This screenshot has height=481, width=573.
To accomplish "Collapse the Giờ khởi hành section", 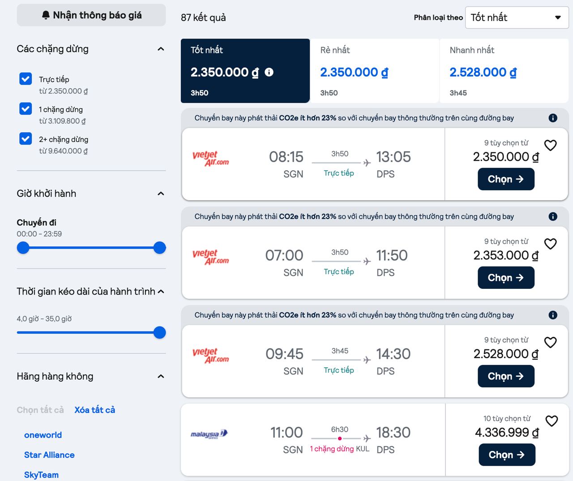I will pos(161,193).
